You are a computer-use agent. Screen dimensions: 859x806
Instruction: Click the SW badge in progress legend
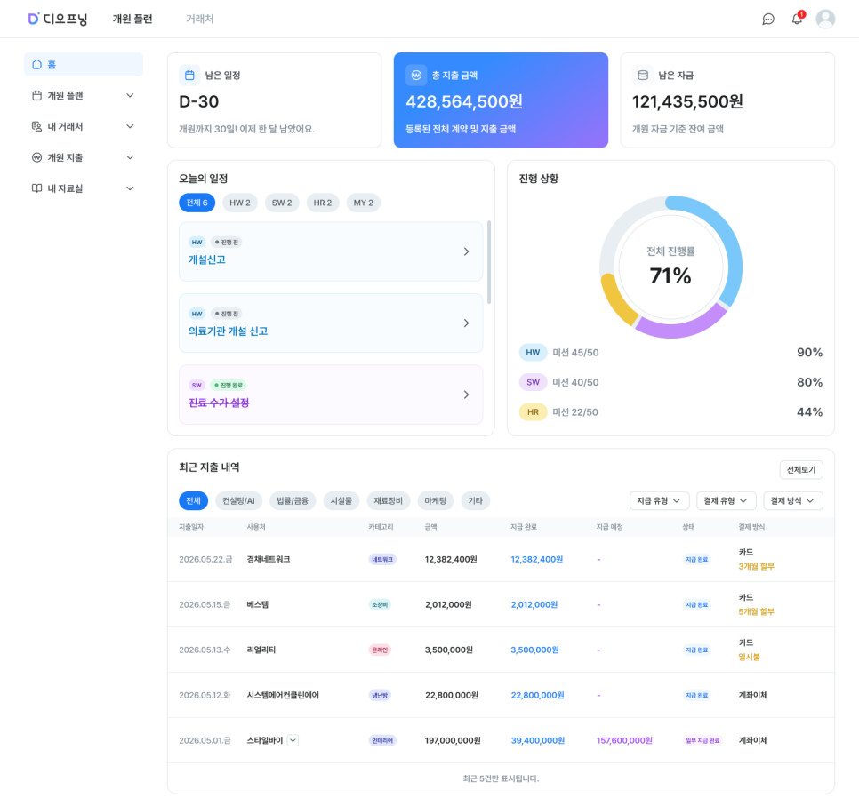pyautogui.click(x=533, y=382)
